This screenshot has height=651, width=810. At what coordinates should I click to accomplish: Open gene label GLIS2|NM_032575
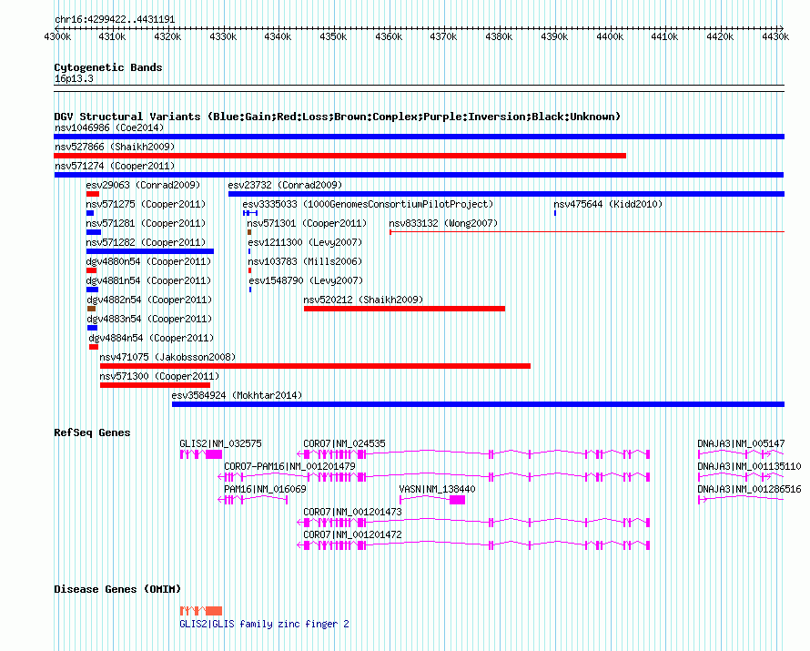tap(220, 443)
